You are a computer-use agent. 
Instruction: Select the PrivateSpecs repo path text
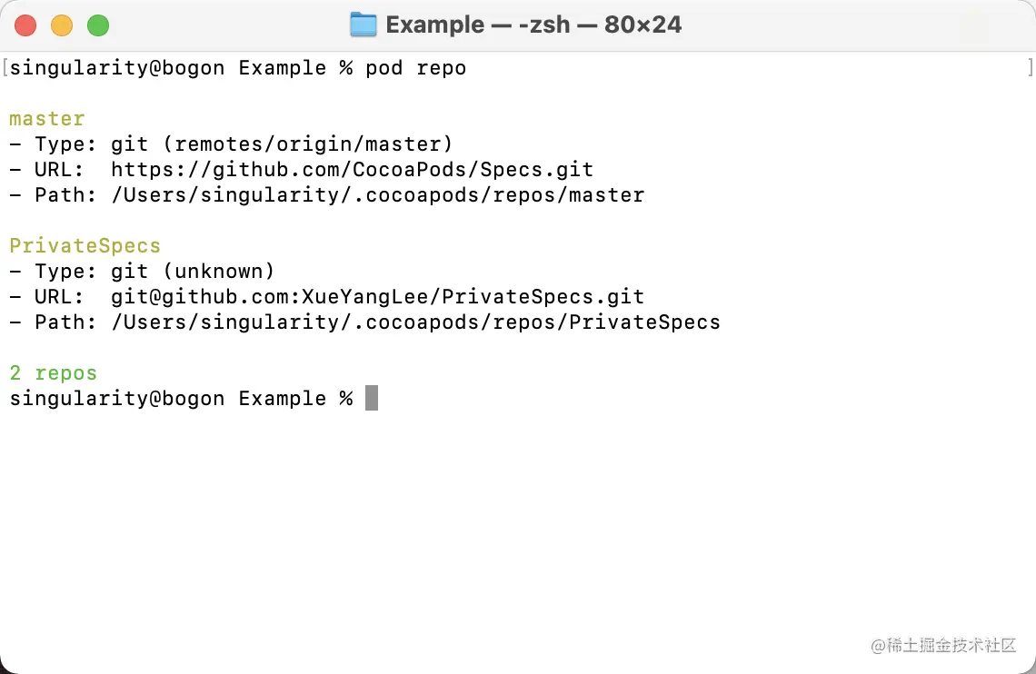[x=415, y=322]
